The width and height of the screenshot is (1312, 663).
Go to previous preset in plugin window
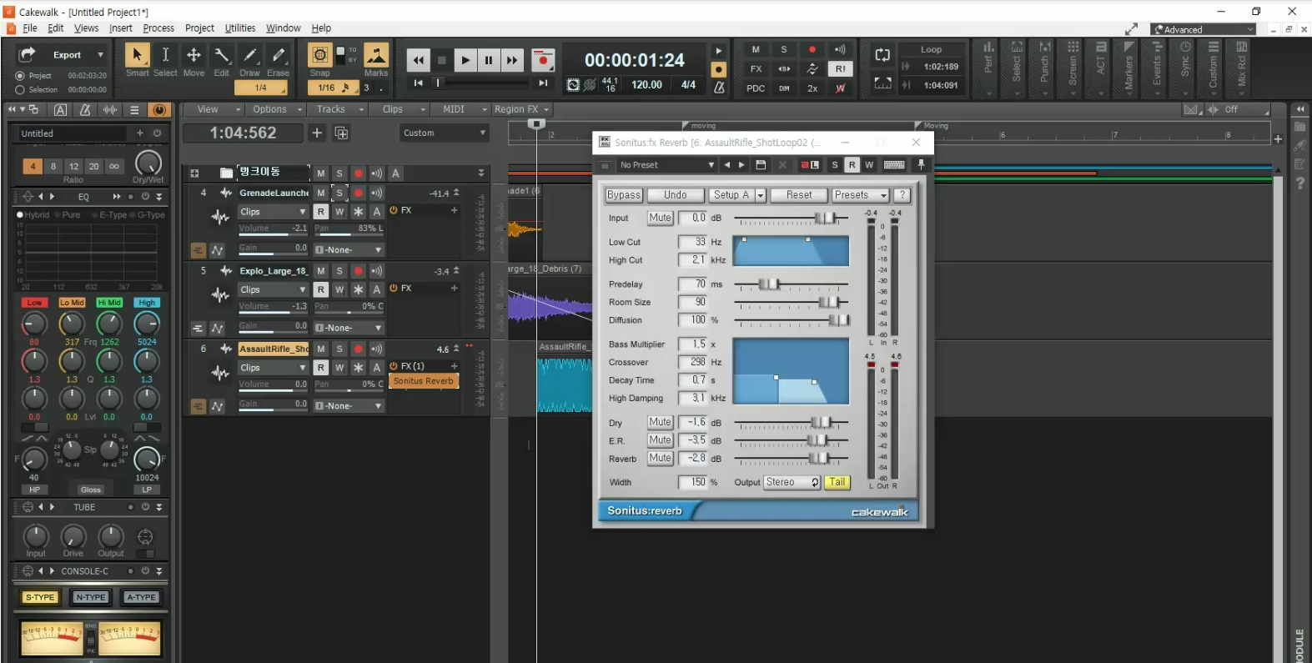(727, 165)
